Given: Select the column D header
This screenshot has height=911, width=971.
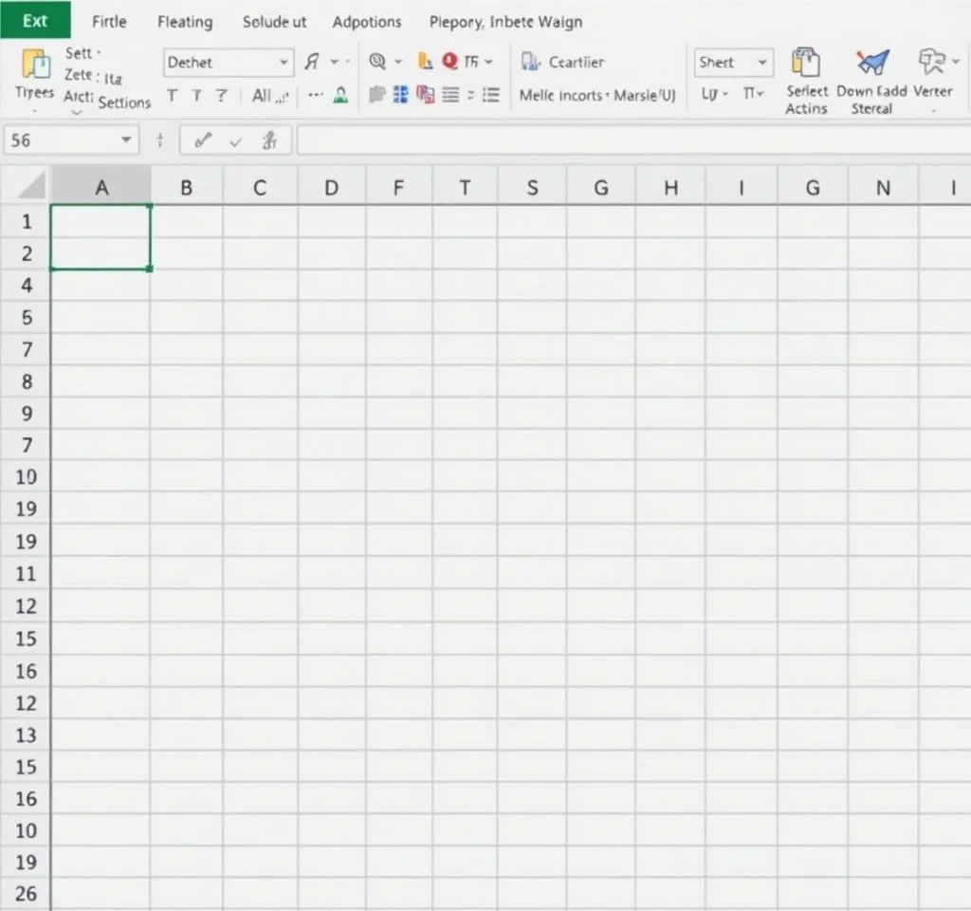Looking at the screenshot, I should click(x=331, y=188).
